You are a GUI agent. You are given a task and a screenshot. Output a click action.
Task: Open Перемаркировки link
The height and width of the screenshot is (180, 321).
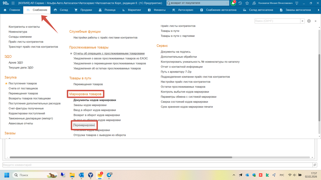click(x=84, y=125)
